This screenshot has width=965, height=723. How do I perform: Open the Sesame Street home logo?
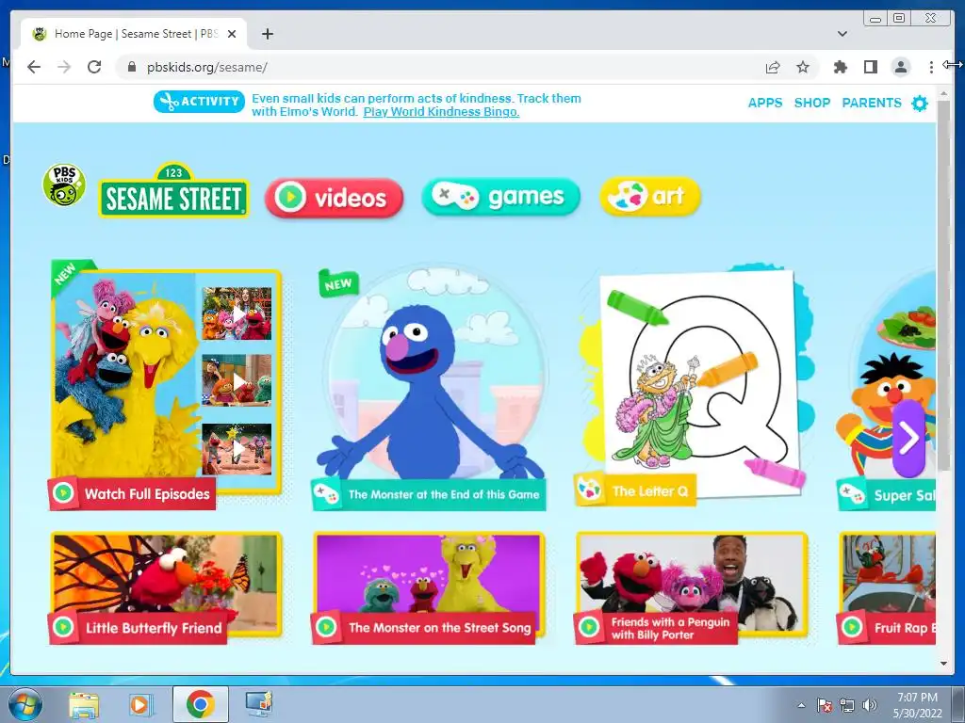[174, 190]
